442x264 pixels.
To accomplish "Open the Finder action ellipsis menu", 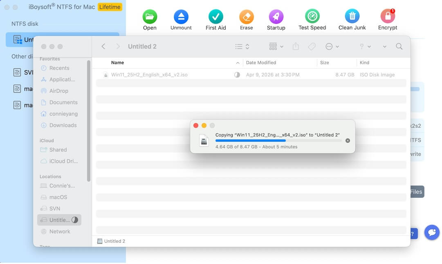I will tap(332, 47).
